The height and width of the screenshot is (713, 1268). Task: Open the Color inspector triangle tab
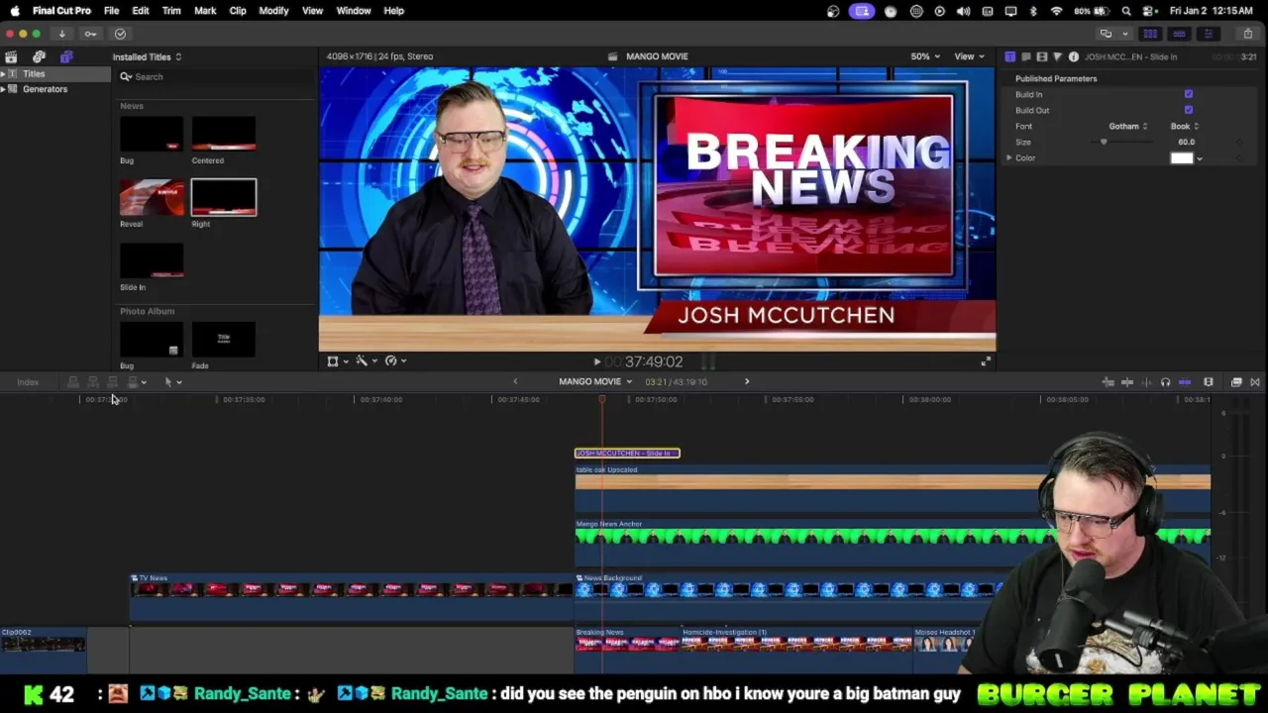[1057, 56]
